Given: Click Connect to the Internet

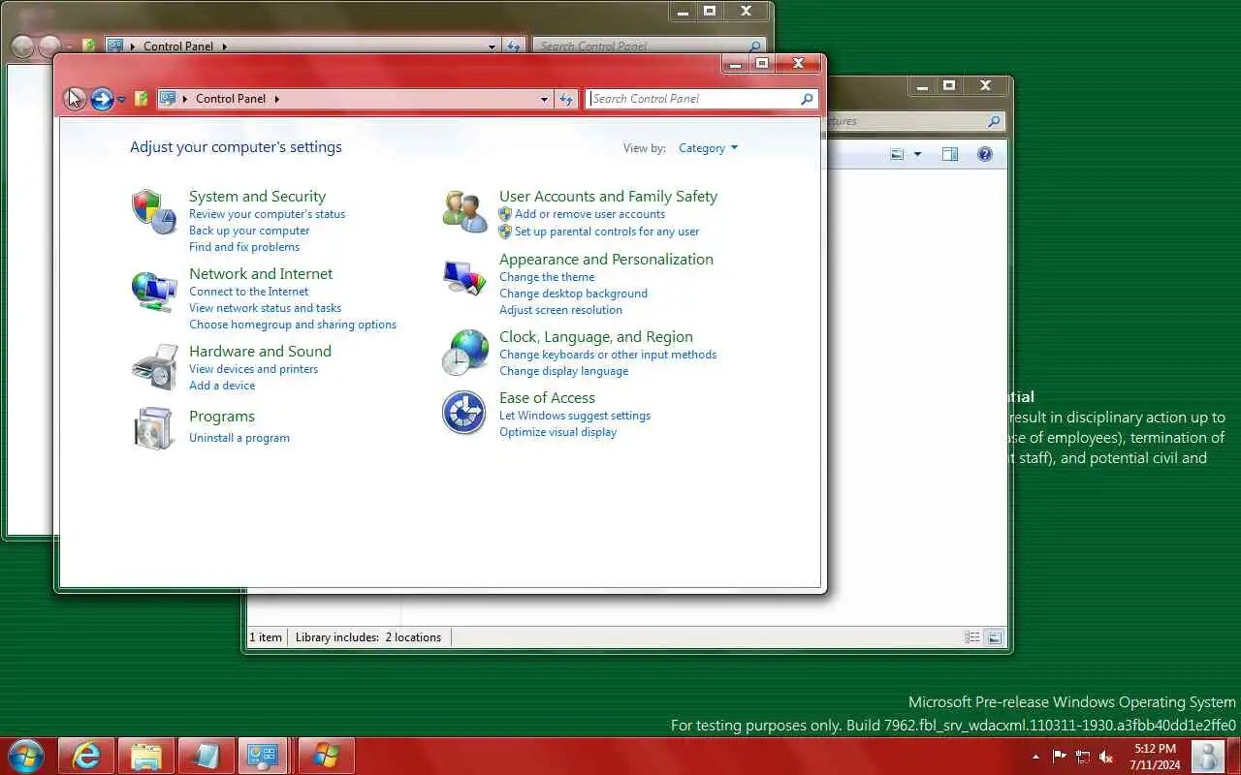Looking at the screenshot, I should pos(248,292).
